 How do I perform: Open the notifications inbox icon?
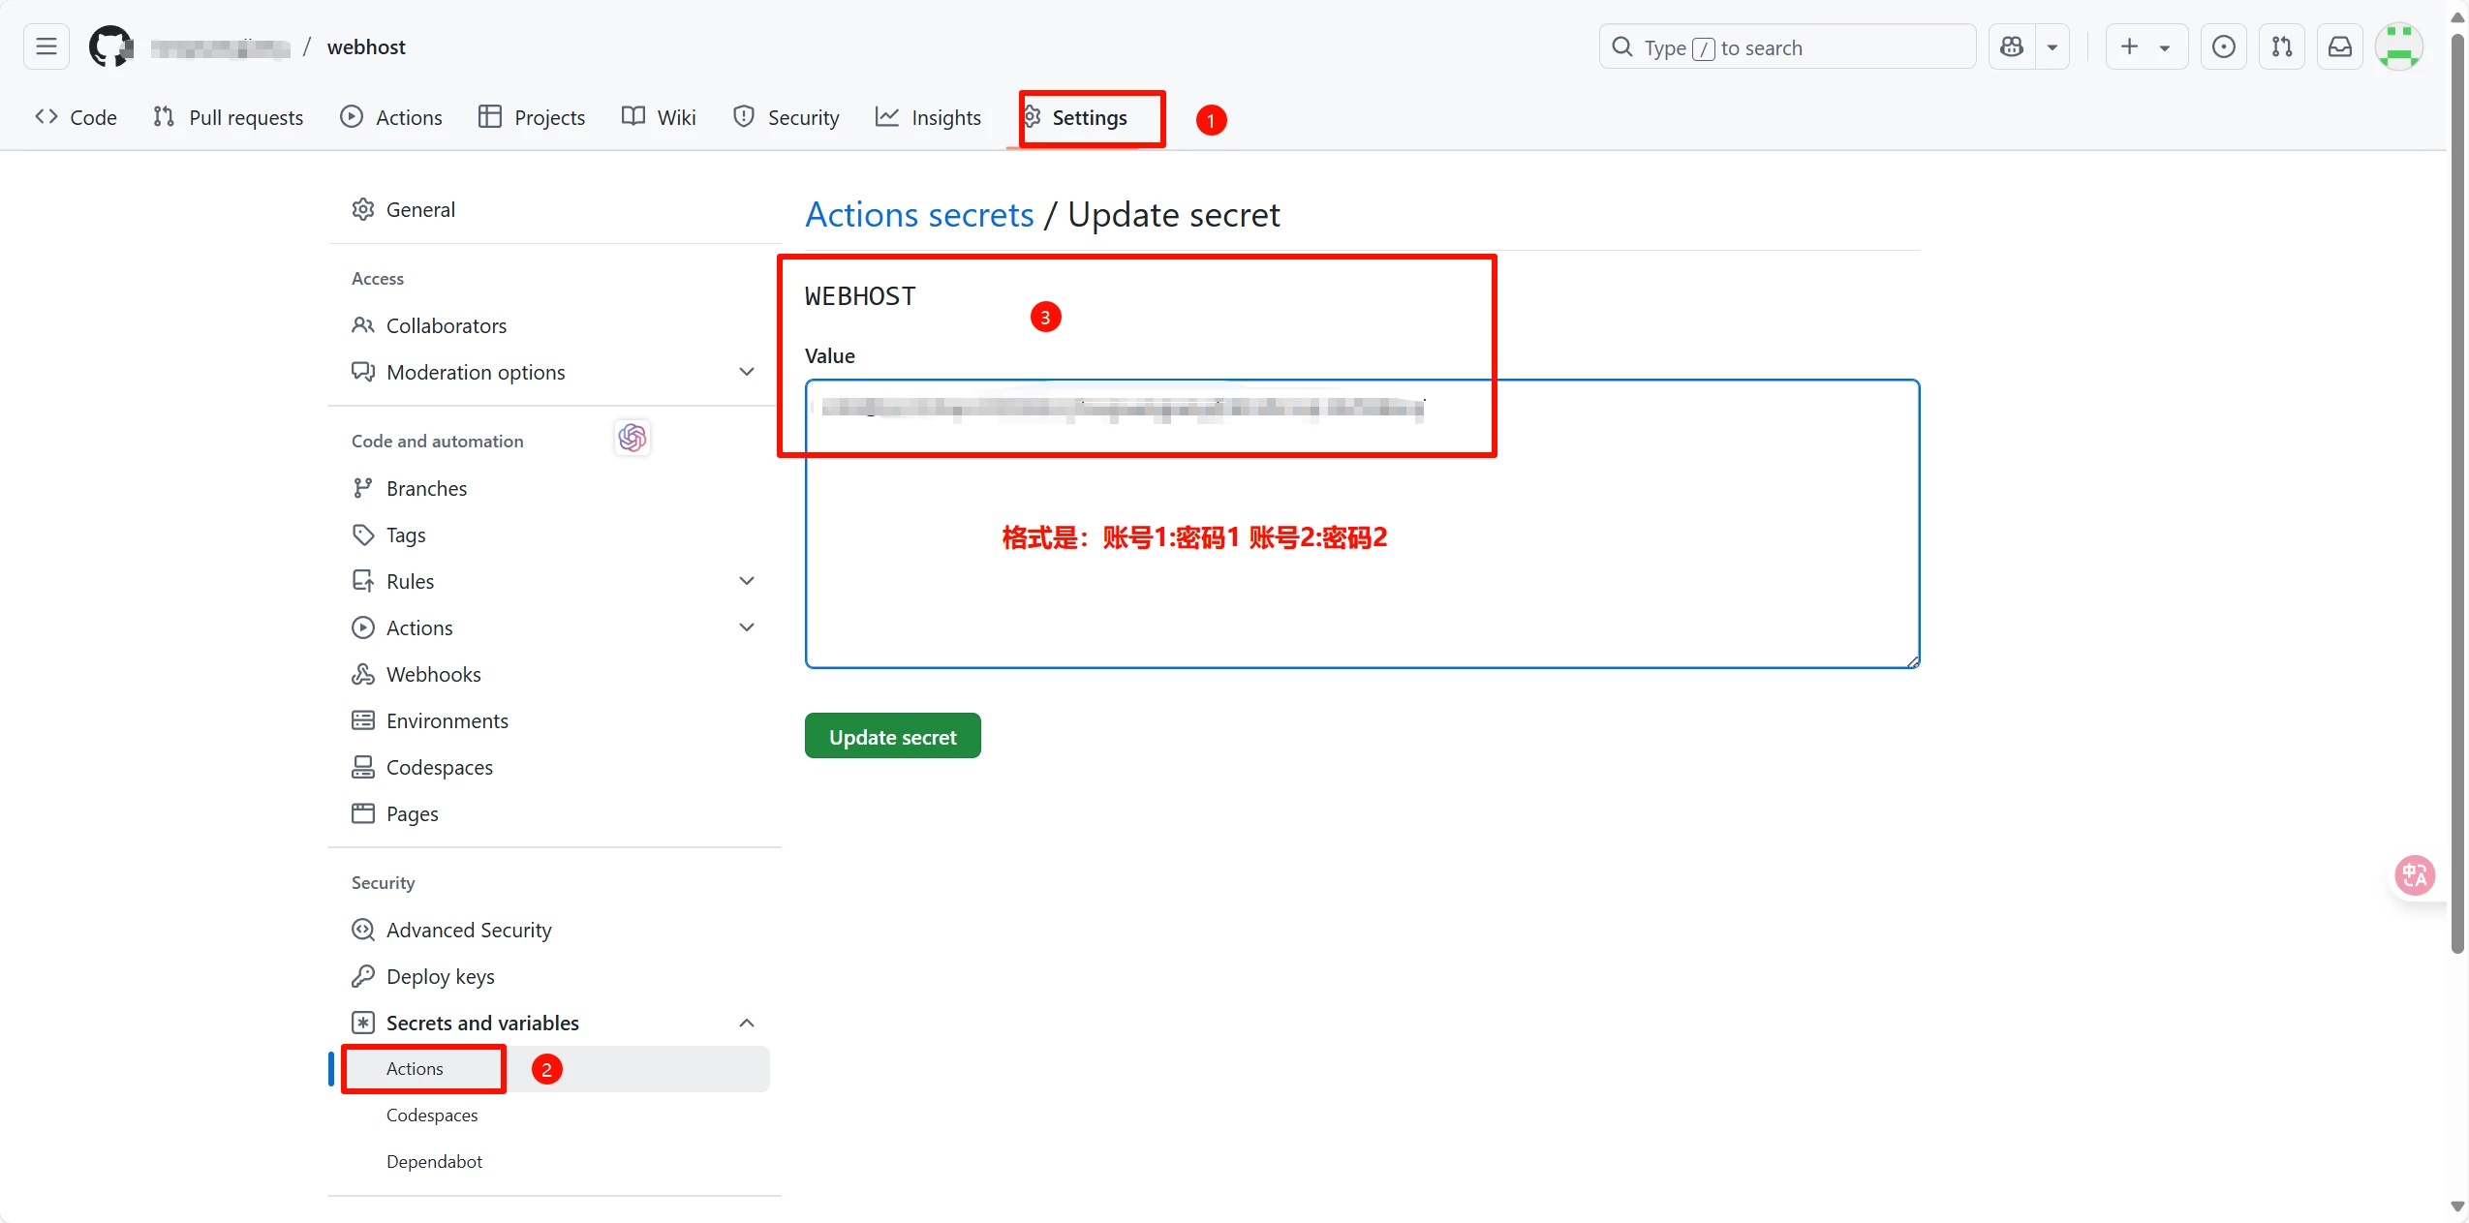pos(2339,46)
